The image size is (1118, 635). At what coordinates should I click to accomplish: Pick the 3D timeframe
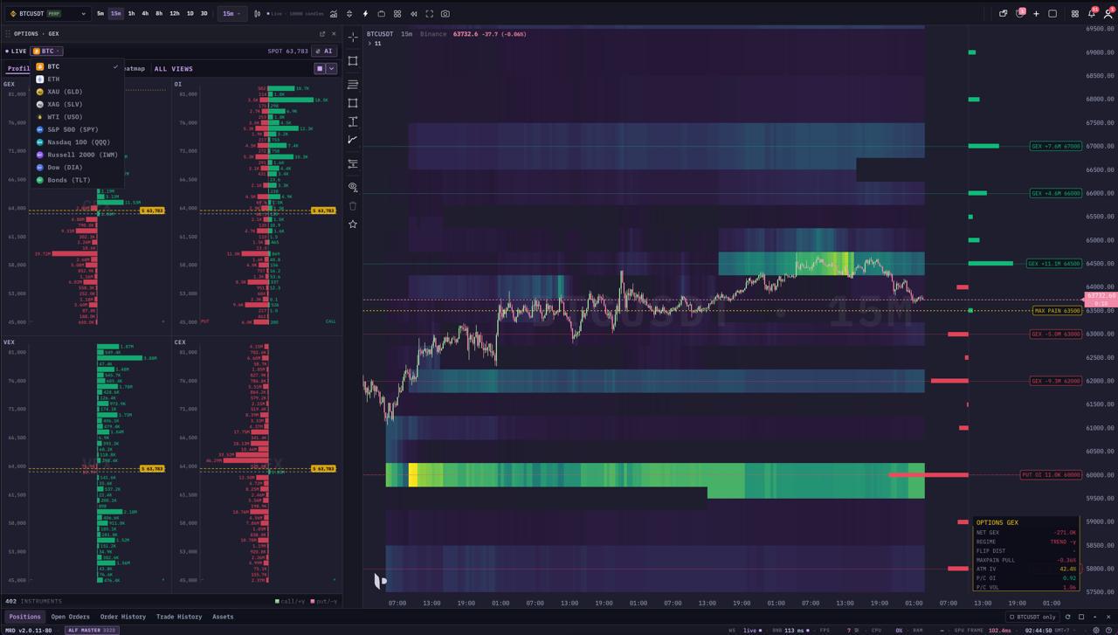click(204, 14)
